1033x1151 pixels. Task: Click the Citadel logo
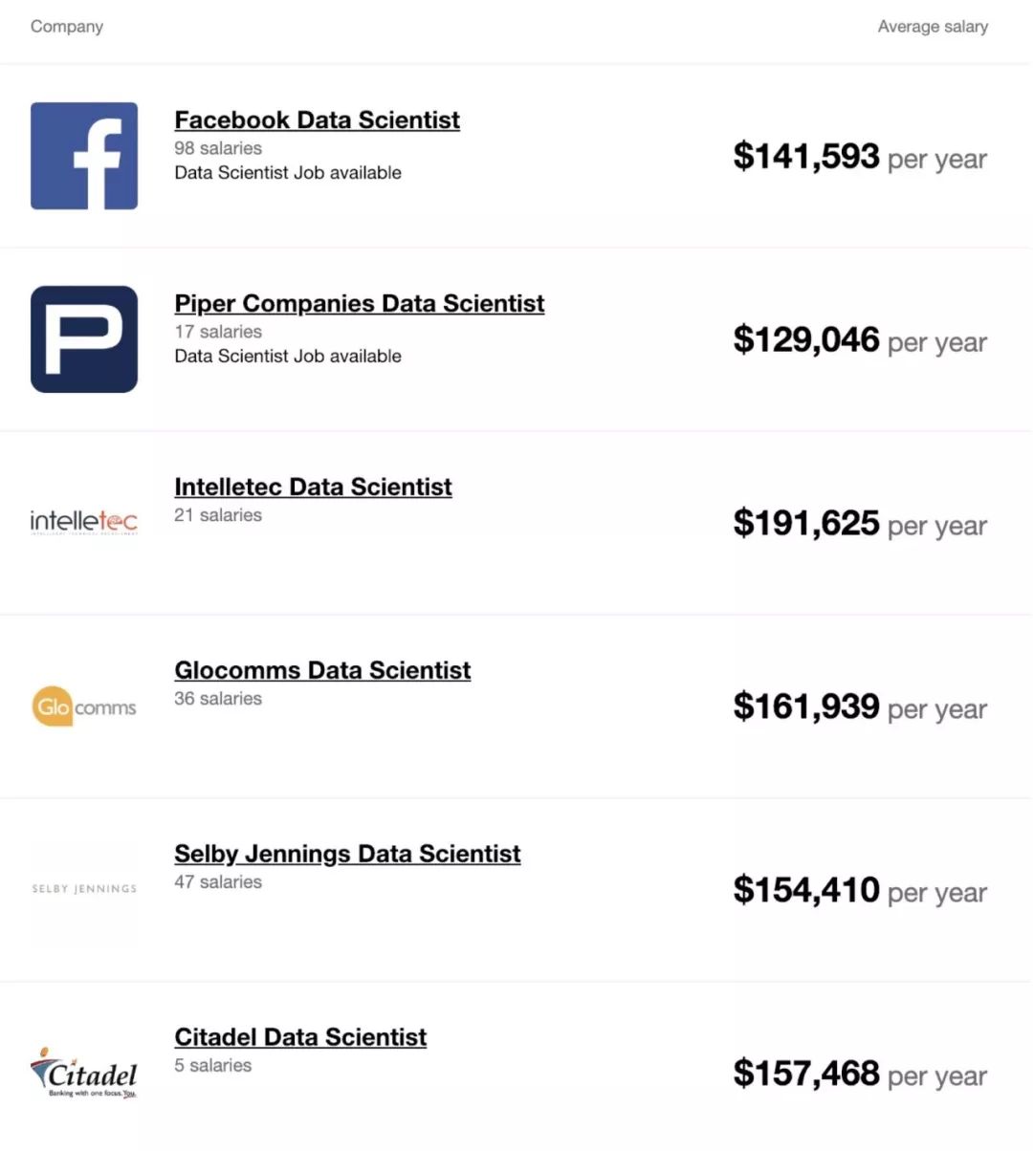point(84,1074)
